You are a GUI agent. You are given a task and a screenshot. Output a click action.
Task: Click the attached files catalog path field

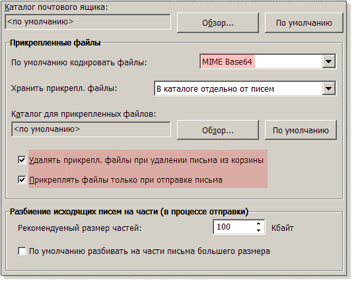click(x=91, y=129)
